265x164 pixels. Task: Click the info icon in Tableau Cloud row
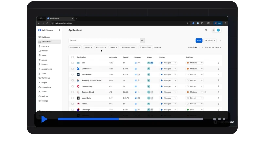pos(205,92)
